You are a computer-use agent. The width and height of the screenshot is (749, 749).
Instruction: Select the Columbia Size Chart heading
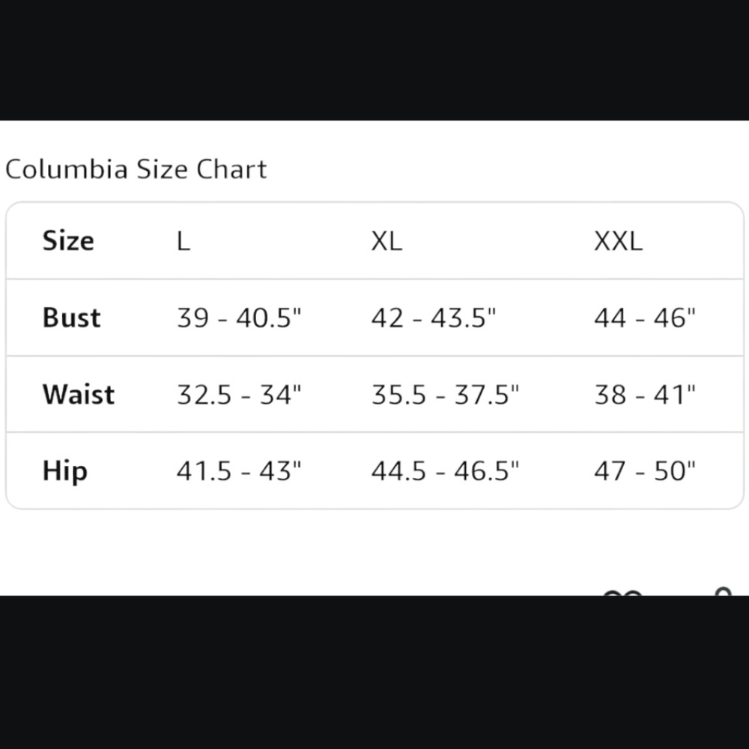[136, 169]
